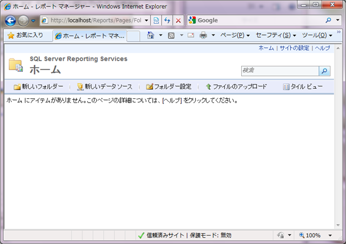Click the SQL Server Reporting Services title
The height and width of the screenshot is (244, 346).
tap(79, 59)
